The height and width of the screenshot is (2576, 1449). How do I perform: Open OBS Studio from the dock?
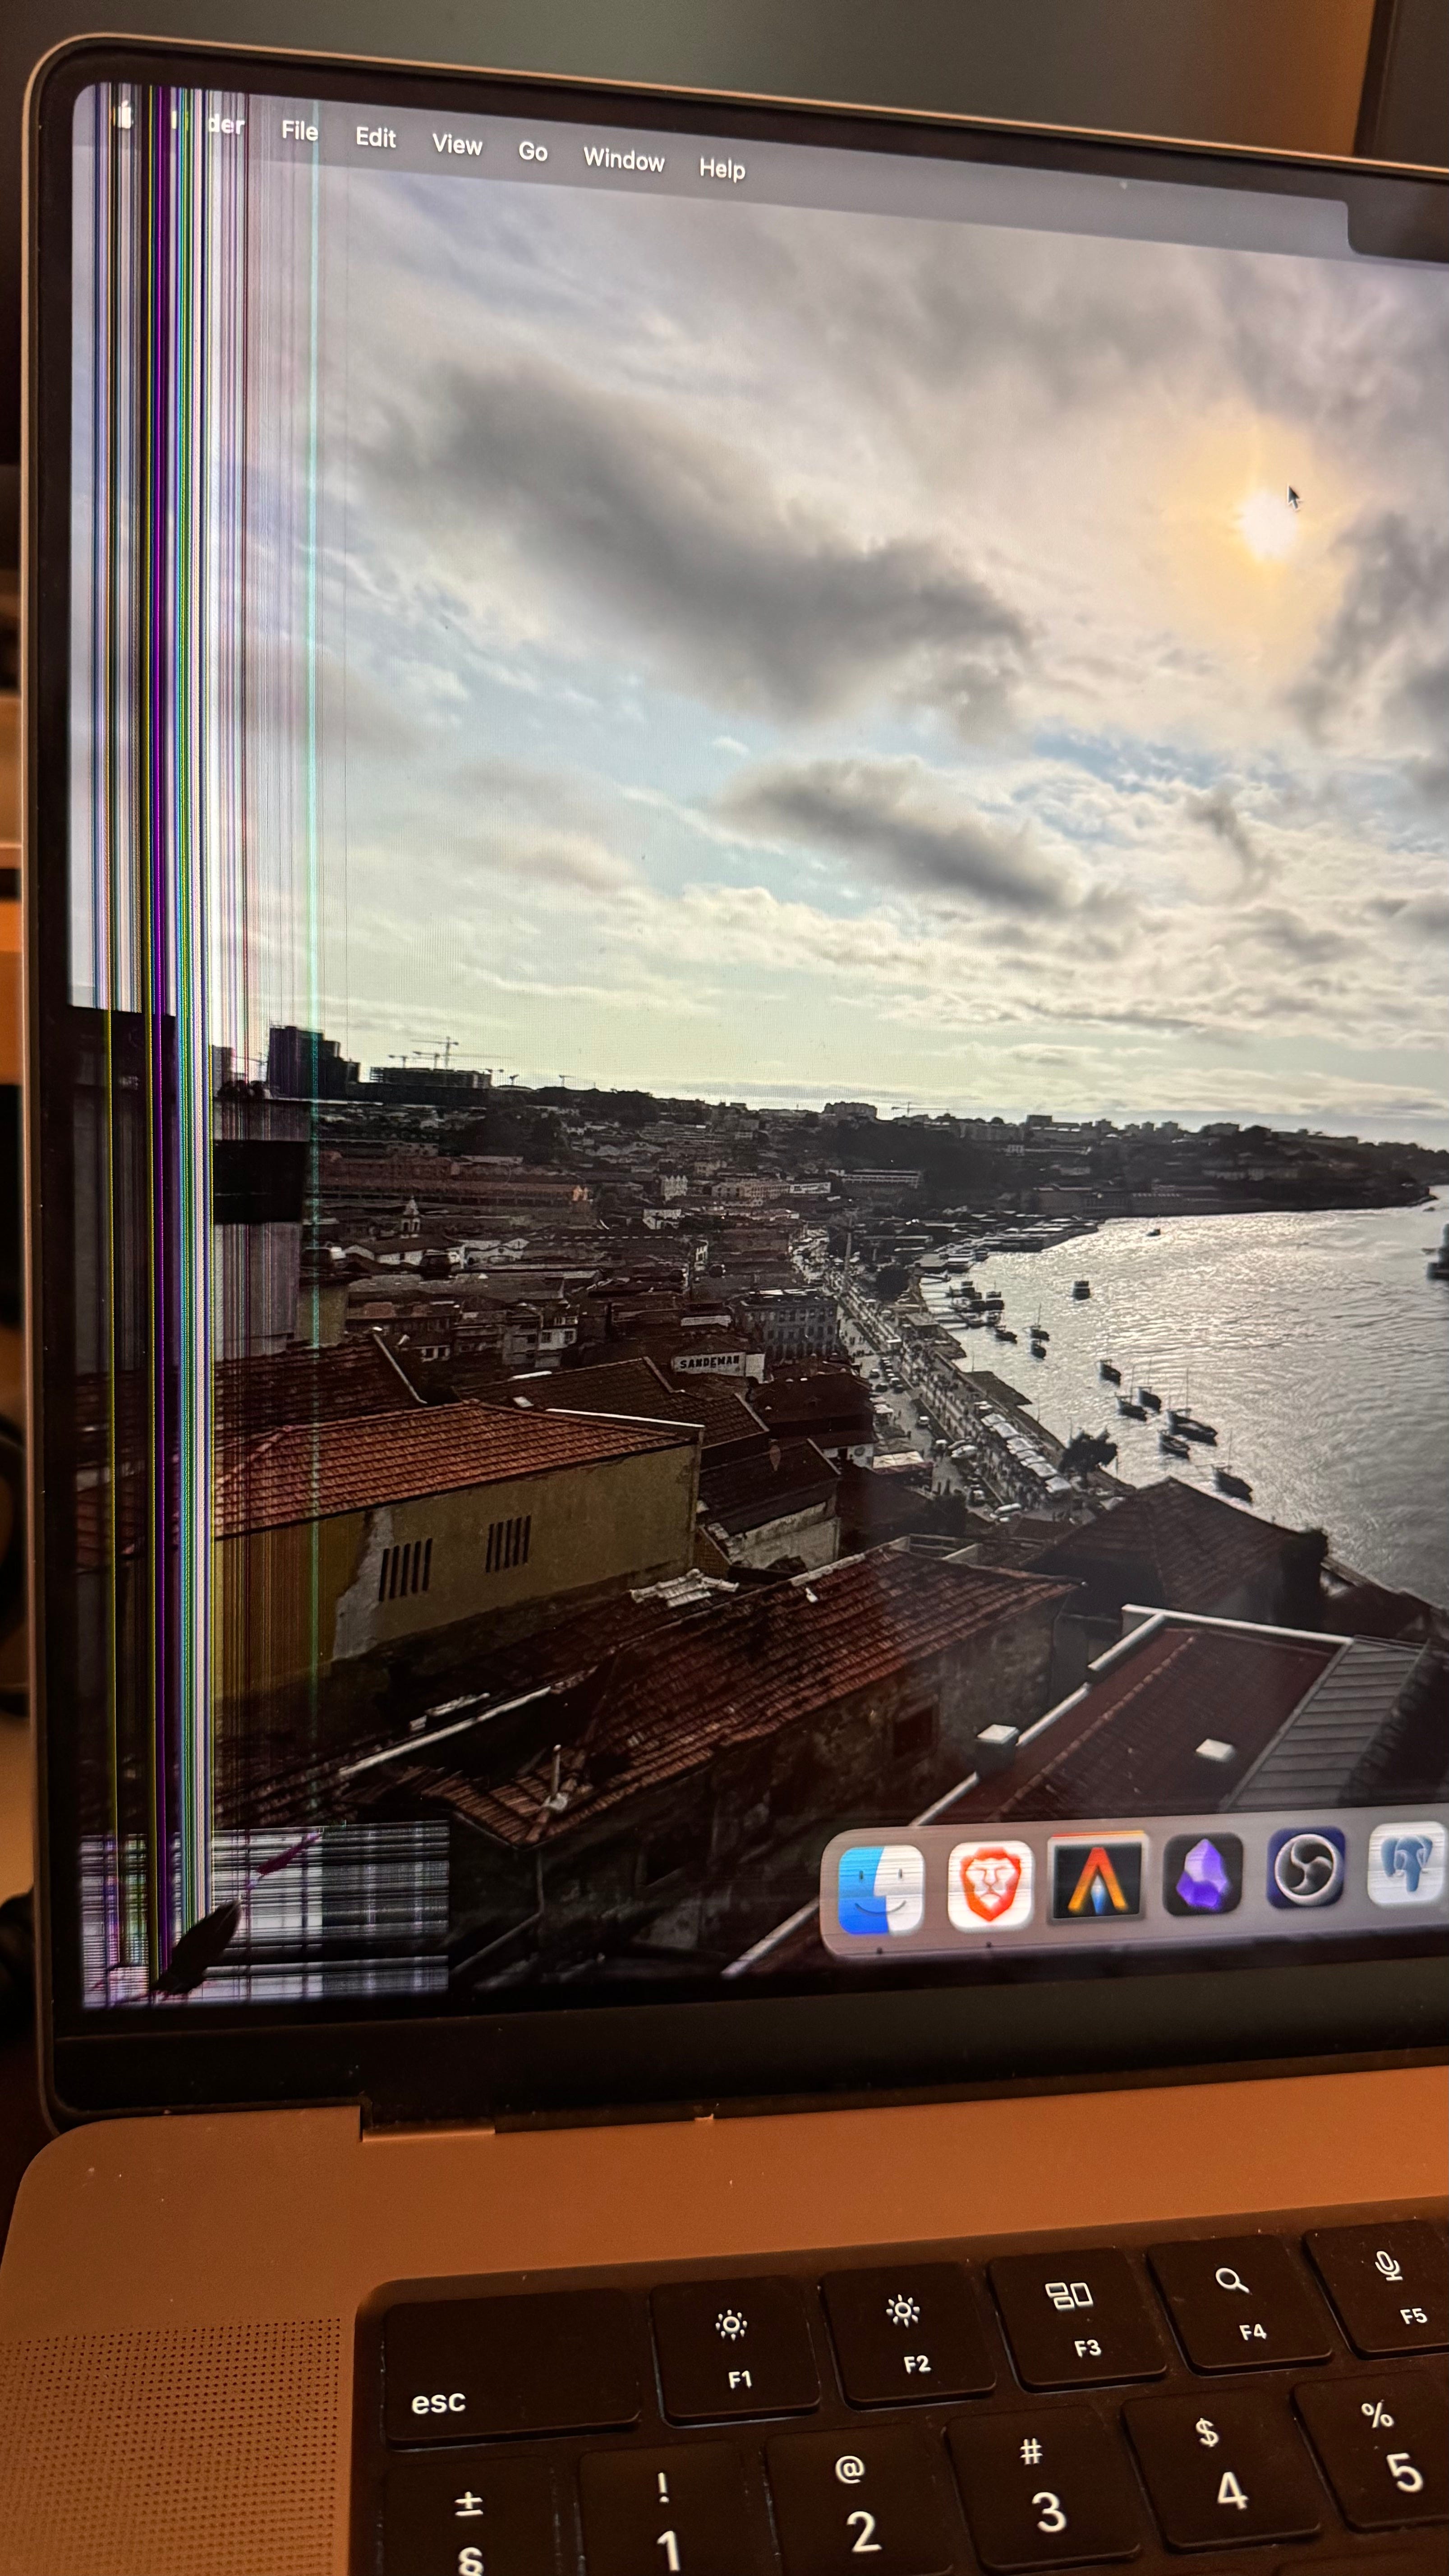point(1305,1867)
